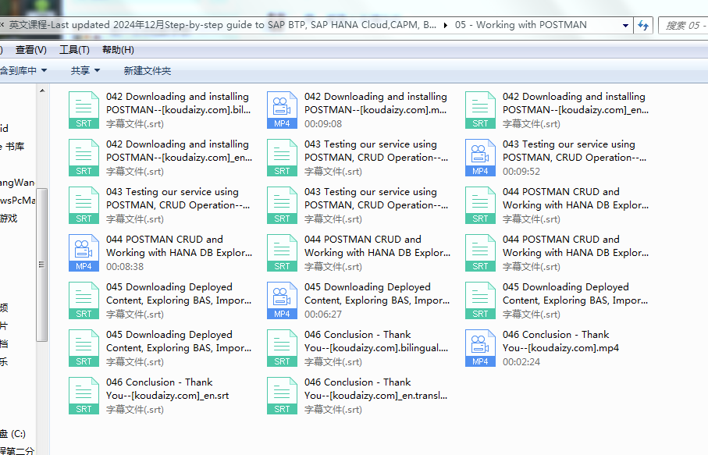Click the 搜索 search input field
The height and width of the screenshot is (455, 708).
pyautogui.click(x=683, y=25)
